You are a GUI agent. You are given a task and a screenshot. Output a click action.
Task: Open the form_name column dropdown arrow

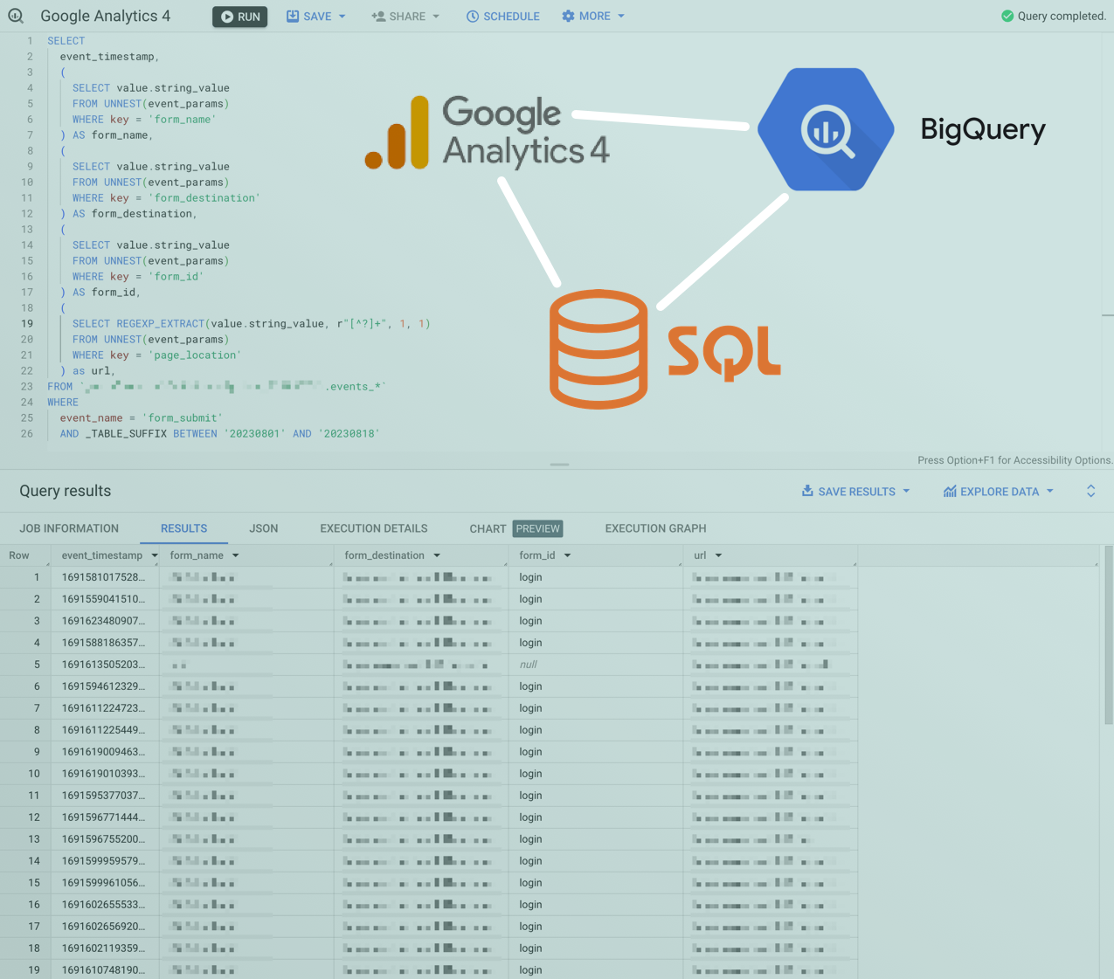pos(236,555)
